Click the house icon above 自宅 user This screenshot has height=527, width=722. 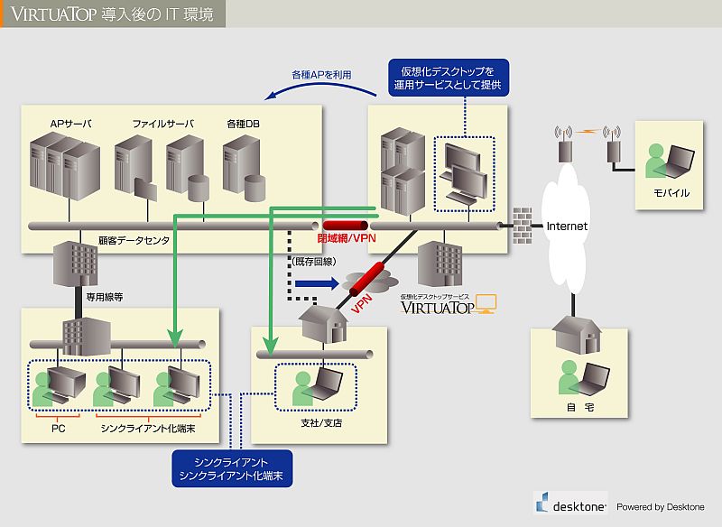click(x=577, y=335)
